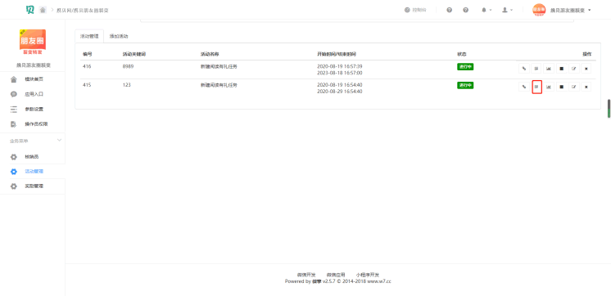
Task: Open 参数设置 via the list-lines sidebar icon
Action: pyautogui.click(x=14, y=110)
